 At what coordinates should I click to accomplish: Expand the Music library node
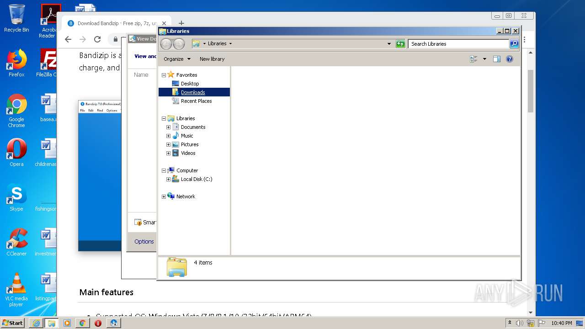pyautogui.click(x=168, y=136)
